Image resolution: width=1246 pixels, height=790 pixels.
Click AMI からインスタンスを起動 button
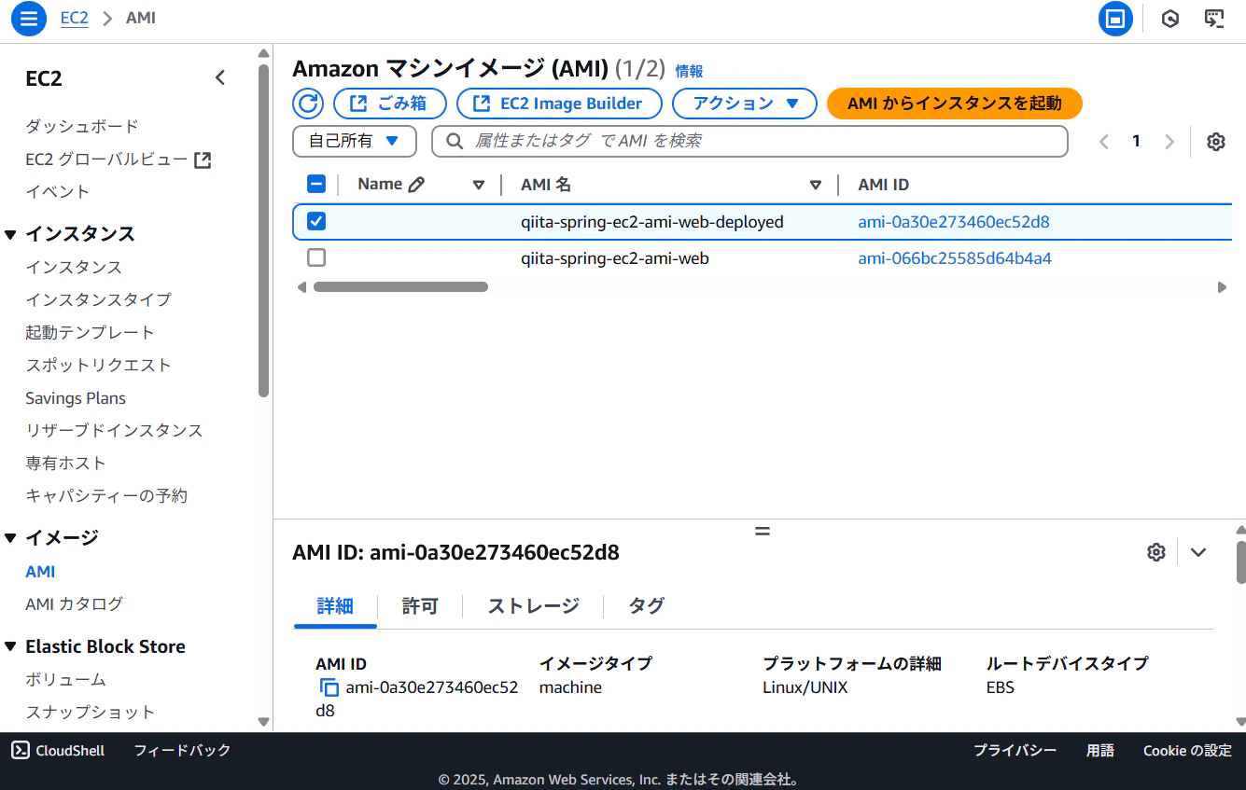(x=955, y=104)
